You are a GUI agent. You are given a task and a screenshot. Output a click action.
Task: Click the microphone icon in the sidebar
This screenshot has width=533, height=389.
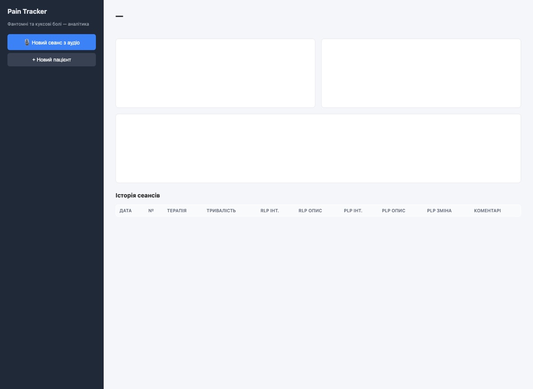(27, 42)
